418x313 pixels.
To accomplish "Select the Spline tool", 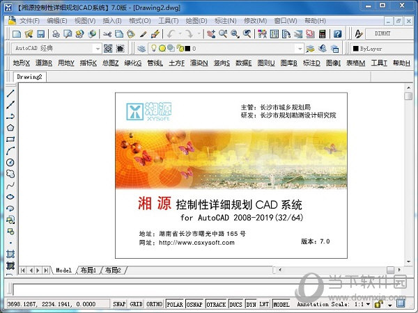I will pyautogui.click(x=10, y=186).
